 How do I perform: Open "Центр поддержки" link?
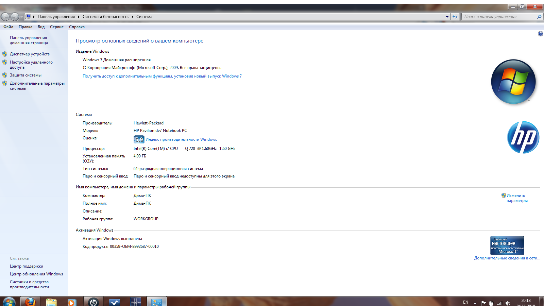pyautogui.click(x=27, y=266)
